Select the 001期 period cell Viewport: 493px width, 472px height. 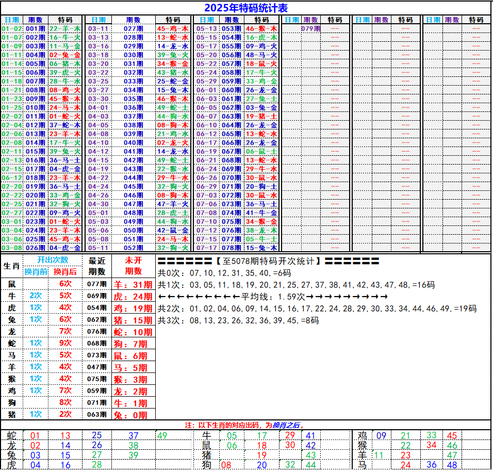pos(35,29)
